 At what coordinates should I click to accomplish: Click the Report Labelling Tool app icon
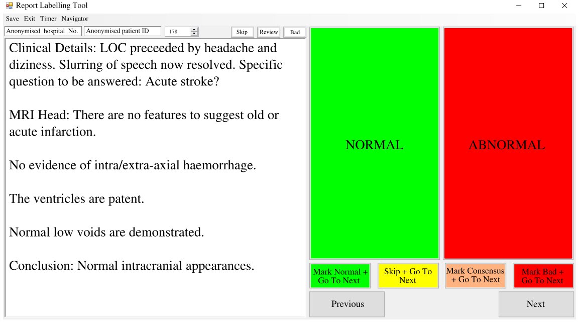tap(9, 6)
